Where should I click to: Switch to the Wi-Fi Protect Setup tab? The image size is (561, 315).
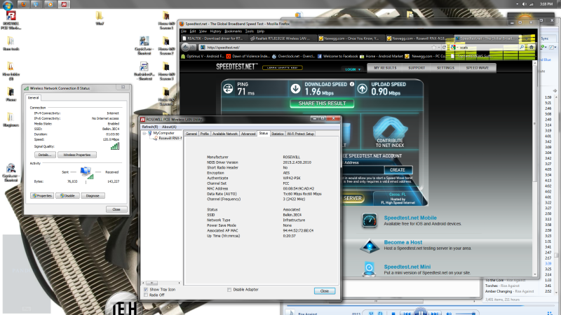click(x=300, y=134)
